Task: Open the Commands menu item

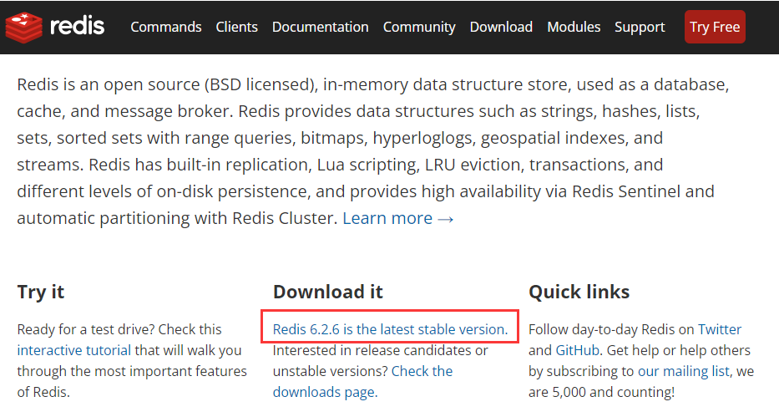Action: pos(166,27)
